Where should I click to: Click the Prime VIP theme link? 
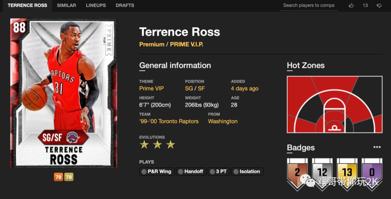151,89
